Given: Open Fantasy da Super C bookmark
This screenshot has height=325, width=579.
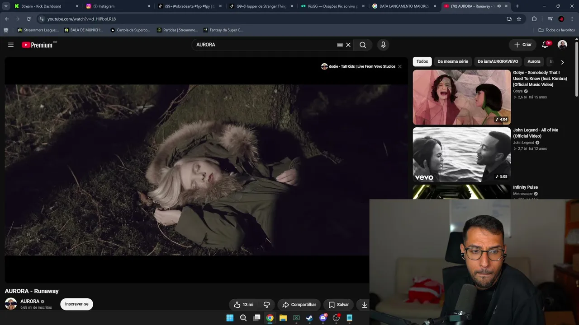Looking at the screenshot, I should 223,30.
